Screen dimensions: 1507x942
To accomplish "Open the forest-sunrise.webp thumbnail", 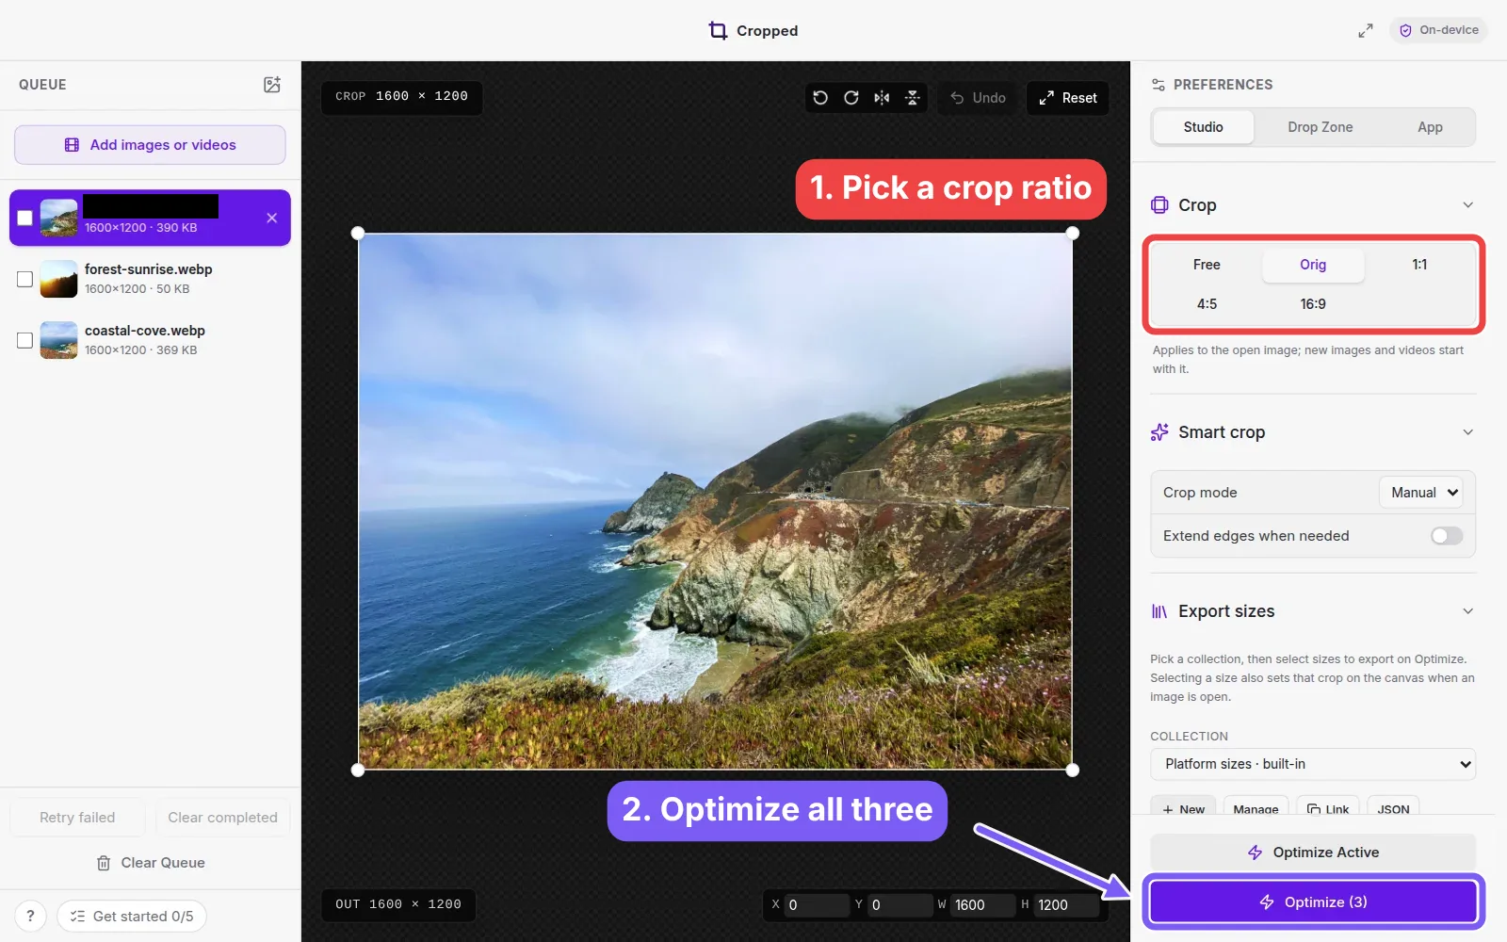I will (58, 279).
